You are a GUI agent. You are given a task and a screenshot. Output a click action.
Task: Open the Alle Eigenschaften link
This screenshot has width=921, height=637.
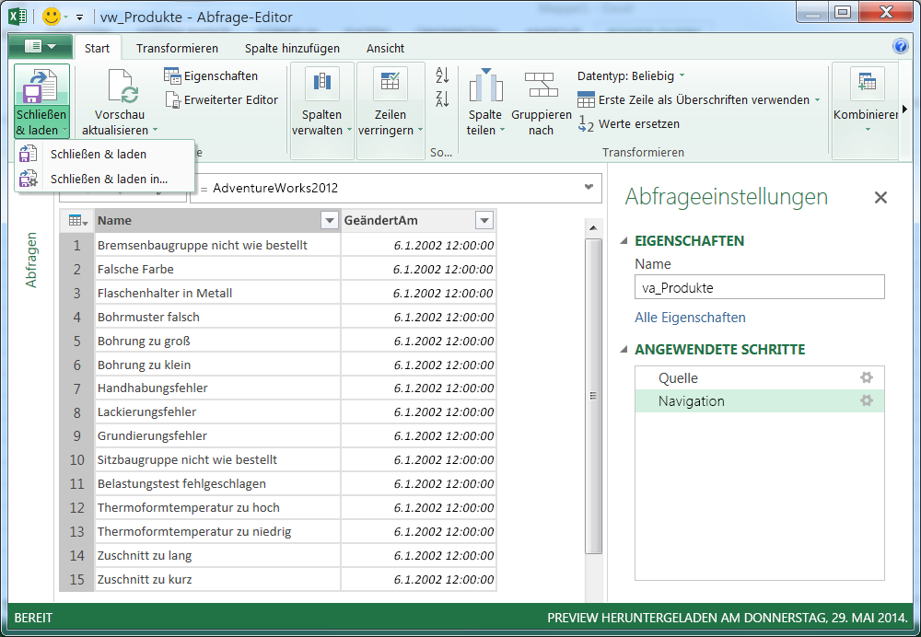[690, 318]
